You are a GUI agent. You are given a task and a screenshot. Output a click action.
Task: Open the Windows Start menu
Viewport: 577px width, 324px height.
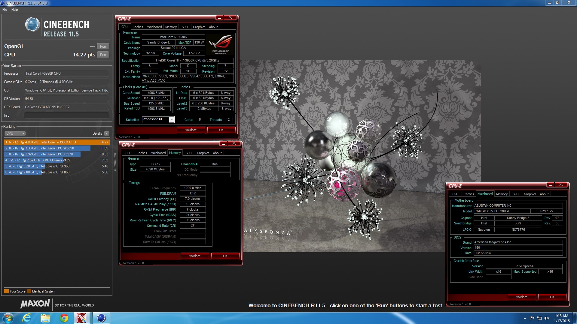tap(8, 318)
